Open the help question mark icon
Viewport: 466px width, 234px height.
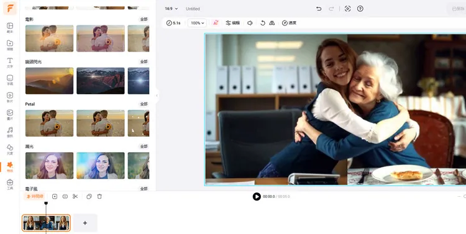click(360, 9)
